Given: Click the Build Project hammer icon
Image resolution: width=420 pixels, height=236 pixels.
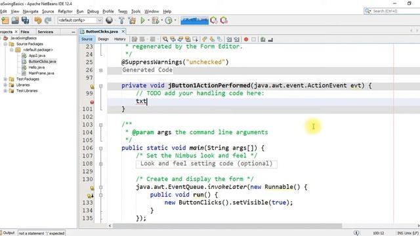Looking at the screenshot, I should click(121, 20).
